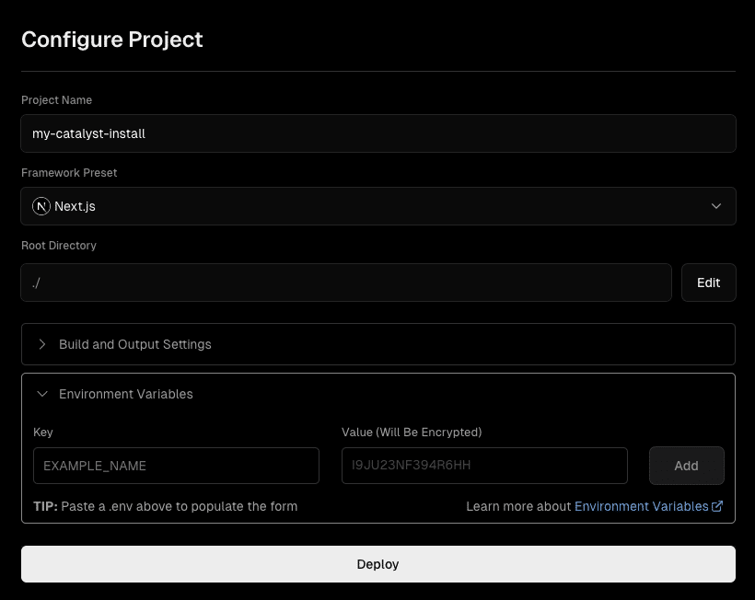Click the Root Directory path field

pyautogui.click(x=345, y=283)
